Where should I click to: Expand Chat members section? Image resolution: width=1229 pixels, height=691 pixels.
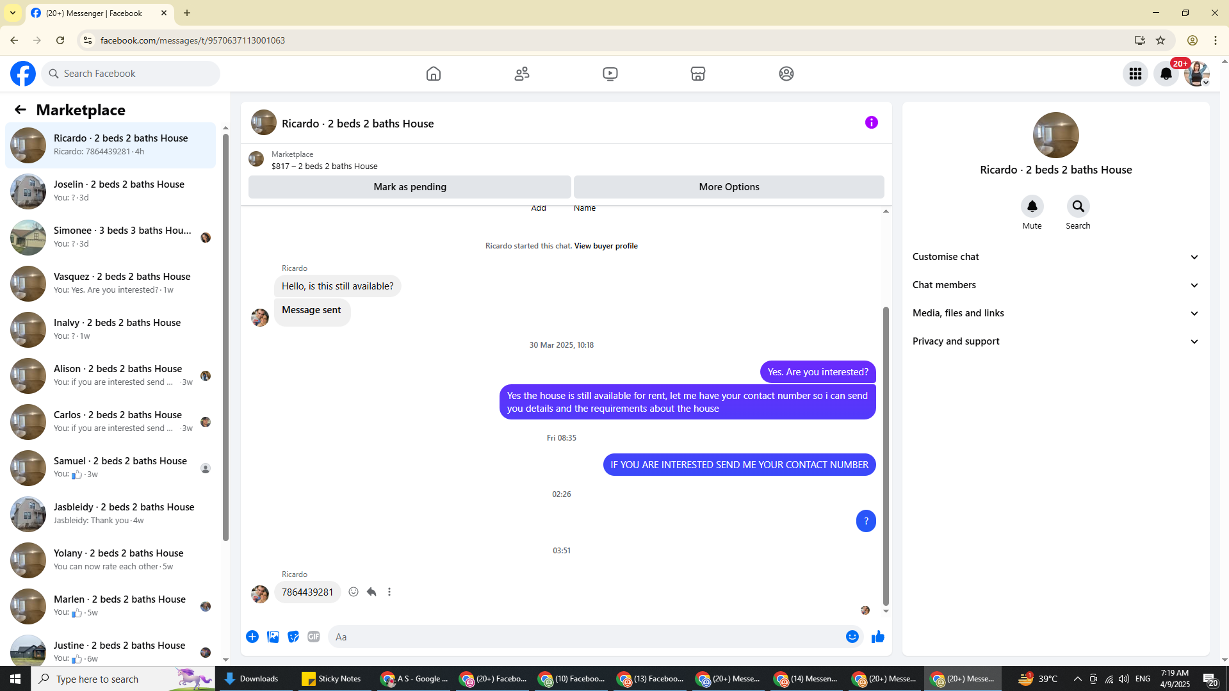point(1055,285)
